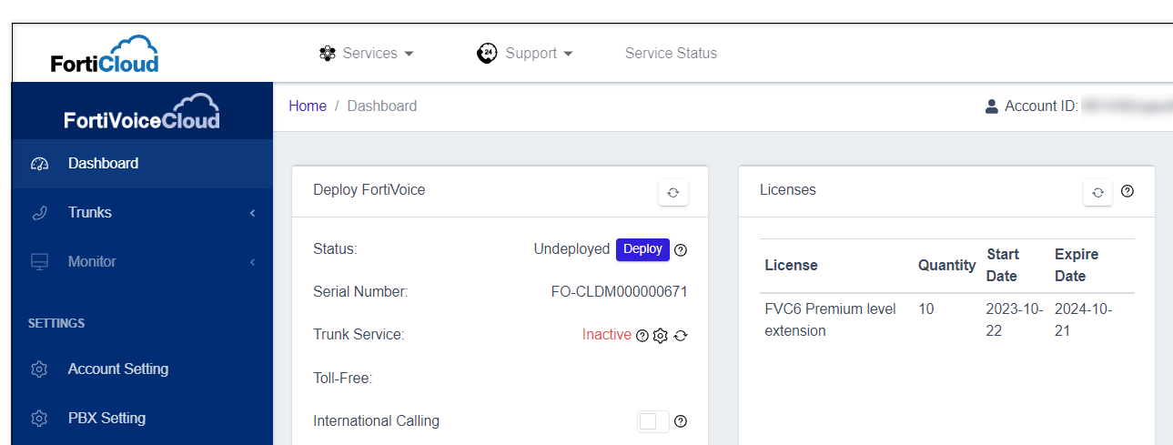
Task: Click the Home breadcrumb link
Action: (x=308, y=106)
